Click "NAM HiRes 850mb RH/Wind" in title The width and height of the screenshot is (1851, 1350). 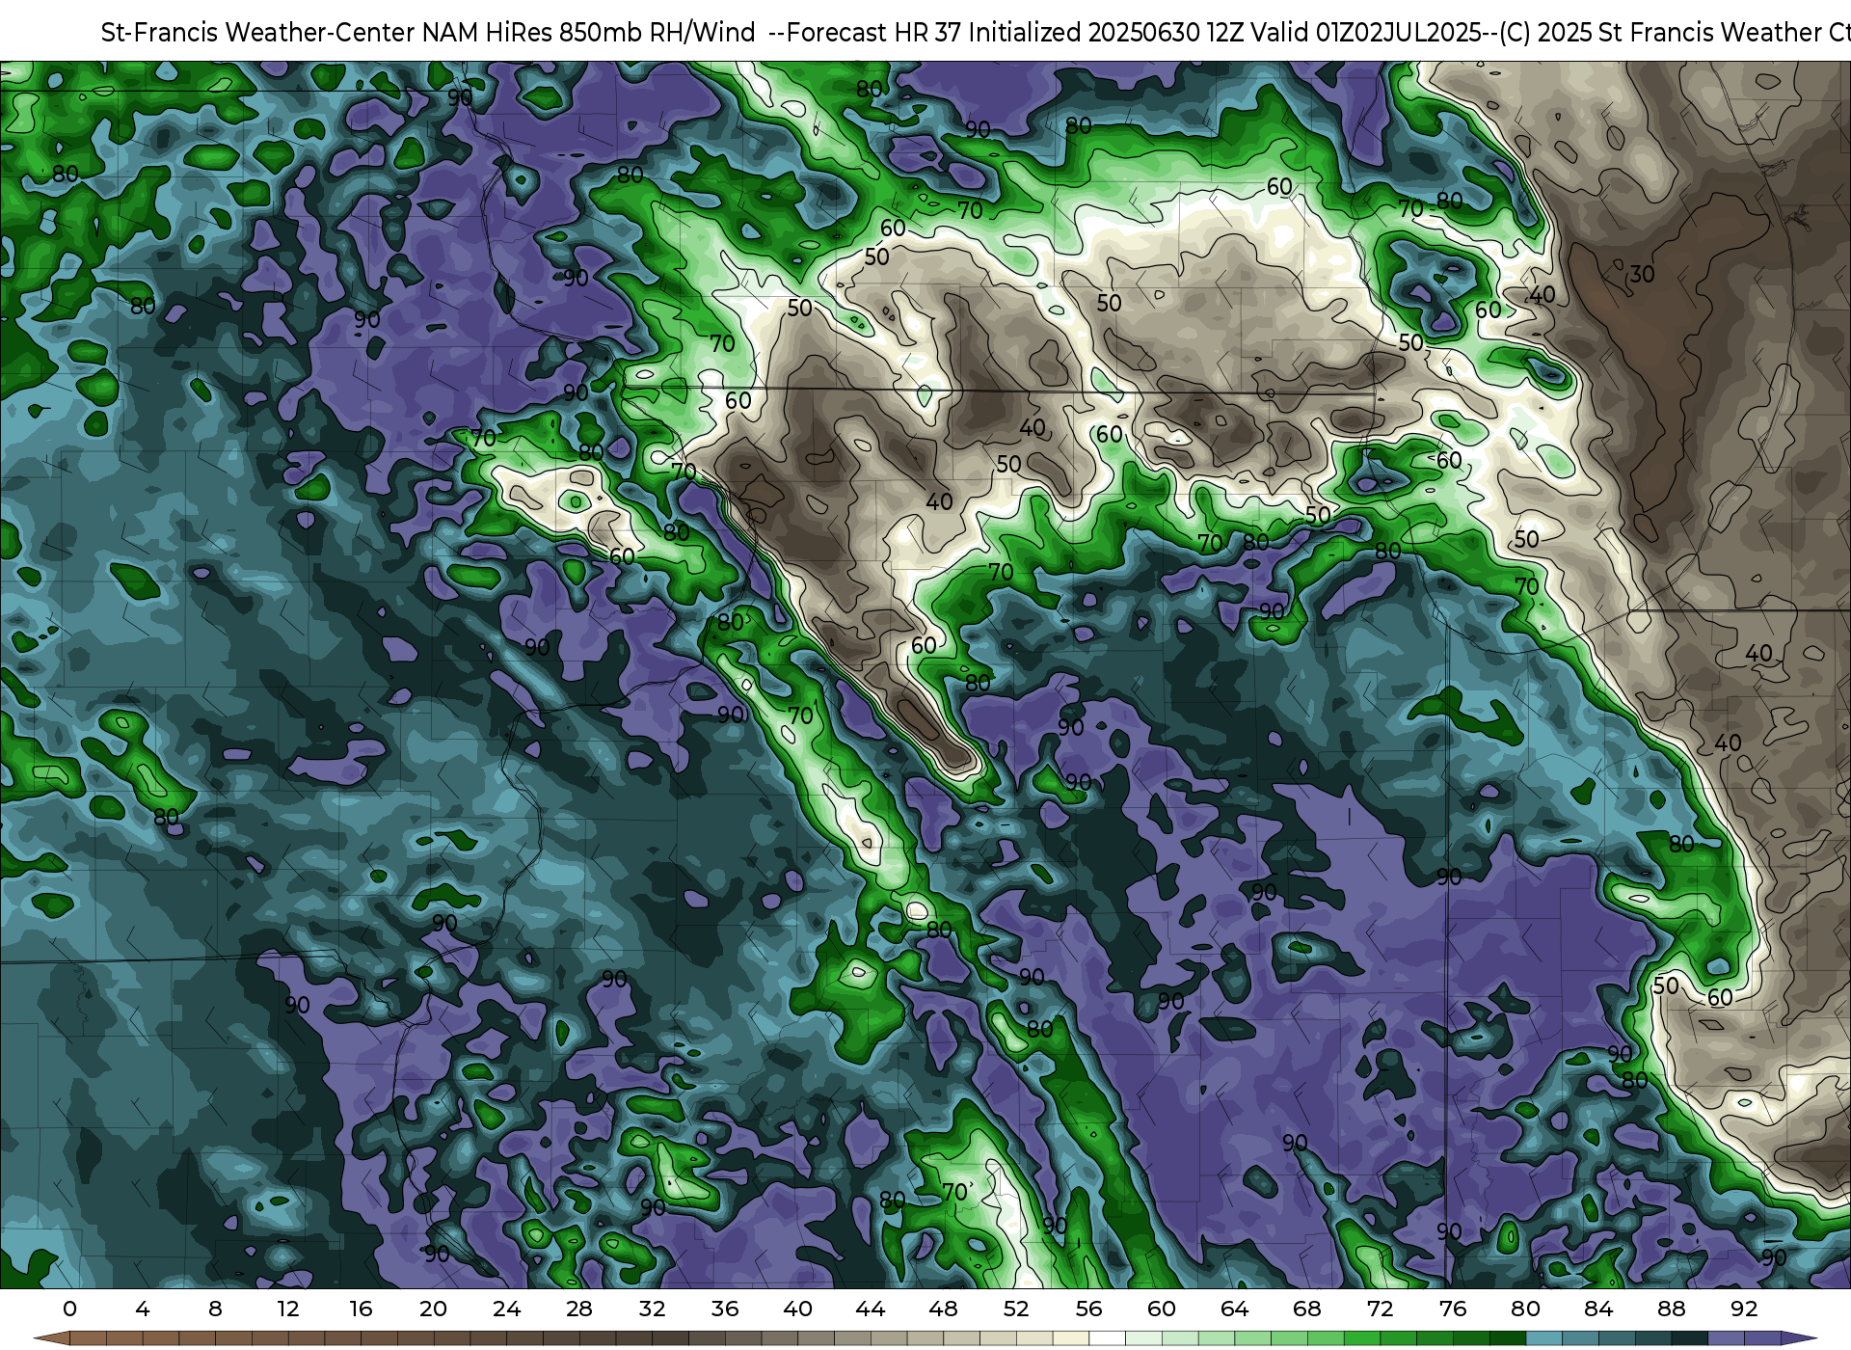588,33
